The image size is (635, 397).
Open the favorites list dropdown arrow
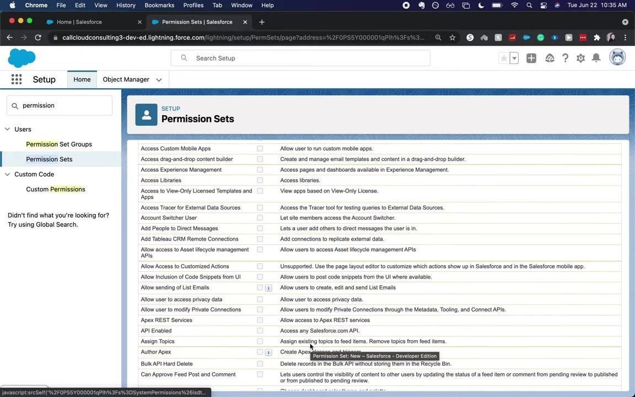pos(514,58)
